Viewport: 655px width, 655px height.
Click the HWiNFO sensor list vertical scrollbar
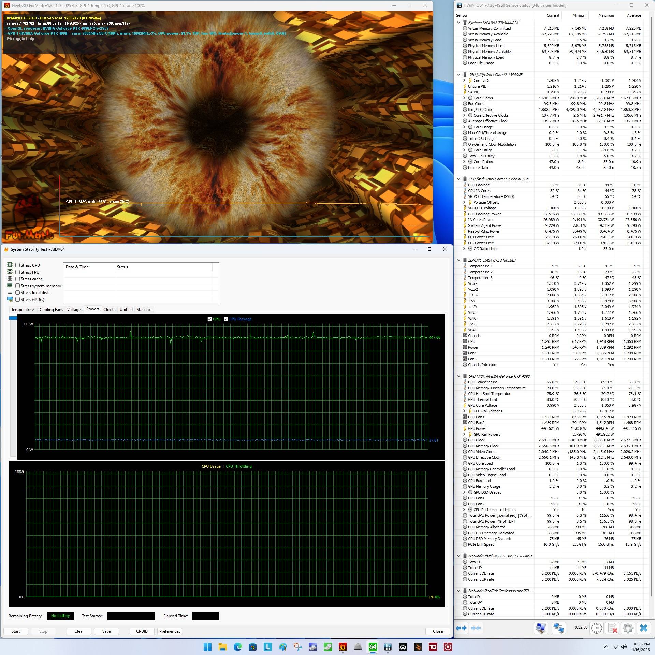[x=651, y=307]
